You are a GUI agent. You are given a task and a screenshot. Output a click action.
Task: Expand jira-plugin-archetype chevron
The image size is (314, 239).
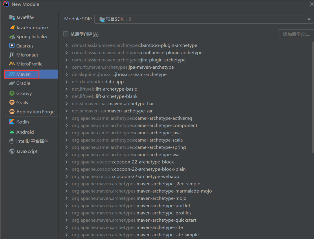pos(67,60)
